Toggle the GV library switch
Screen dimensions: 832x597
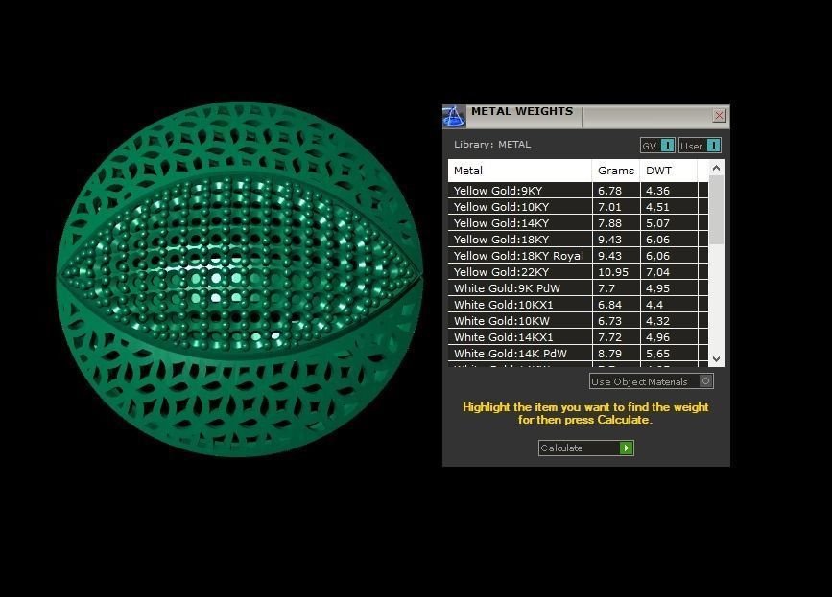[657, 145]
